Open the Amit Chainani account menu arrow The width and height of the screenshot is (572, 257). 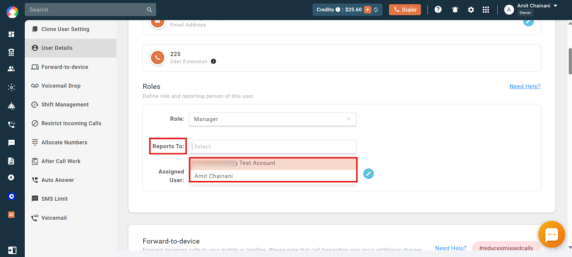coord(556,6)
